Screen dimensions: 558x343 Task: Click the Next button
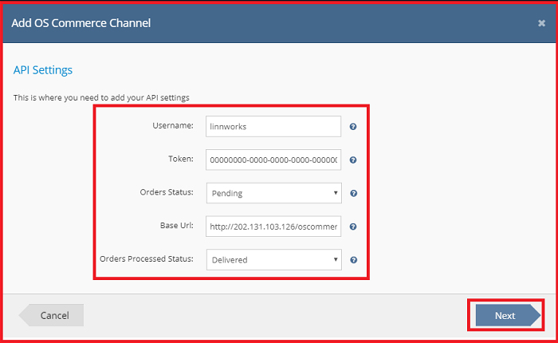coord(508,315)
